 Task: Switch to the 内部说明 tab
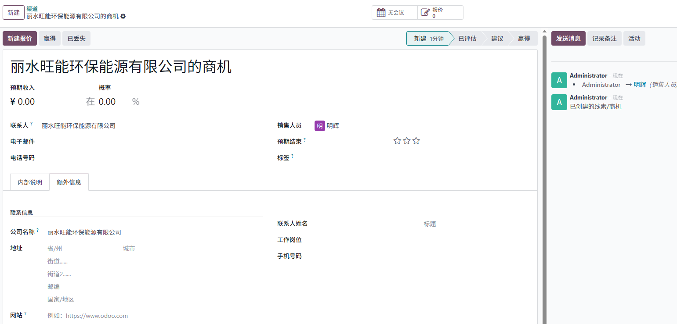(30, 182)
